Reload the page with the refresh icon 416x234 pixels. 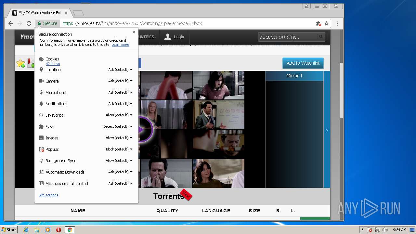pyautogui.click(x=29, y=23)
